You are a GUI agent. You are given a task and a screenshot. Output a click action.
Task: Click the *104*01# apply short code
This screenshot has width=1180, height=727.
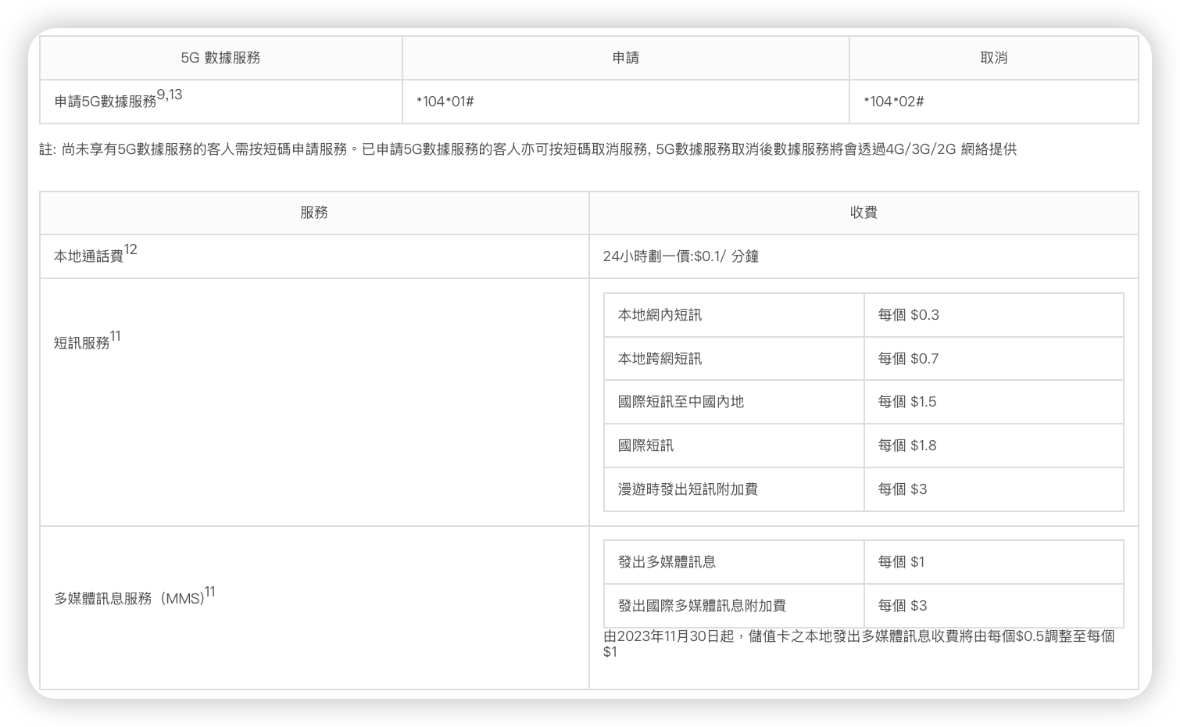click(445, 102)
